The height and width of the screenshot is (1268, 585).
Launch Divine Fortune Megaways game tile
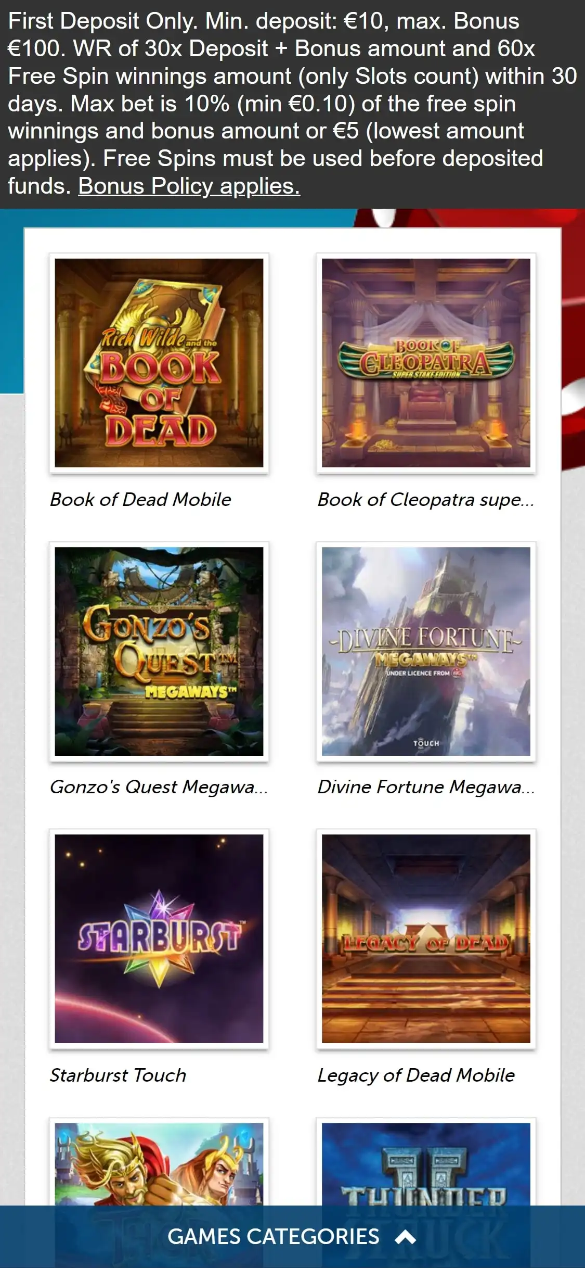426,651
